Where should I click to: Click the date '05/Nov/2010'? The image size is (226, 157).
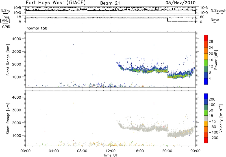click(181, 3)
